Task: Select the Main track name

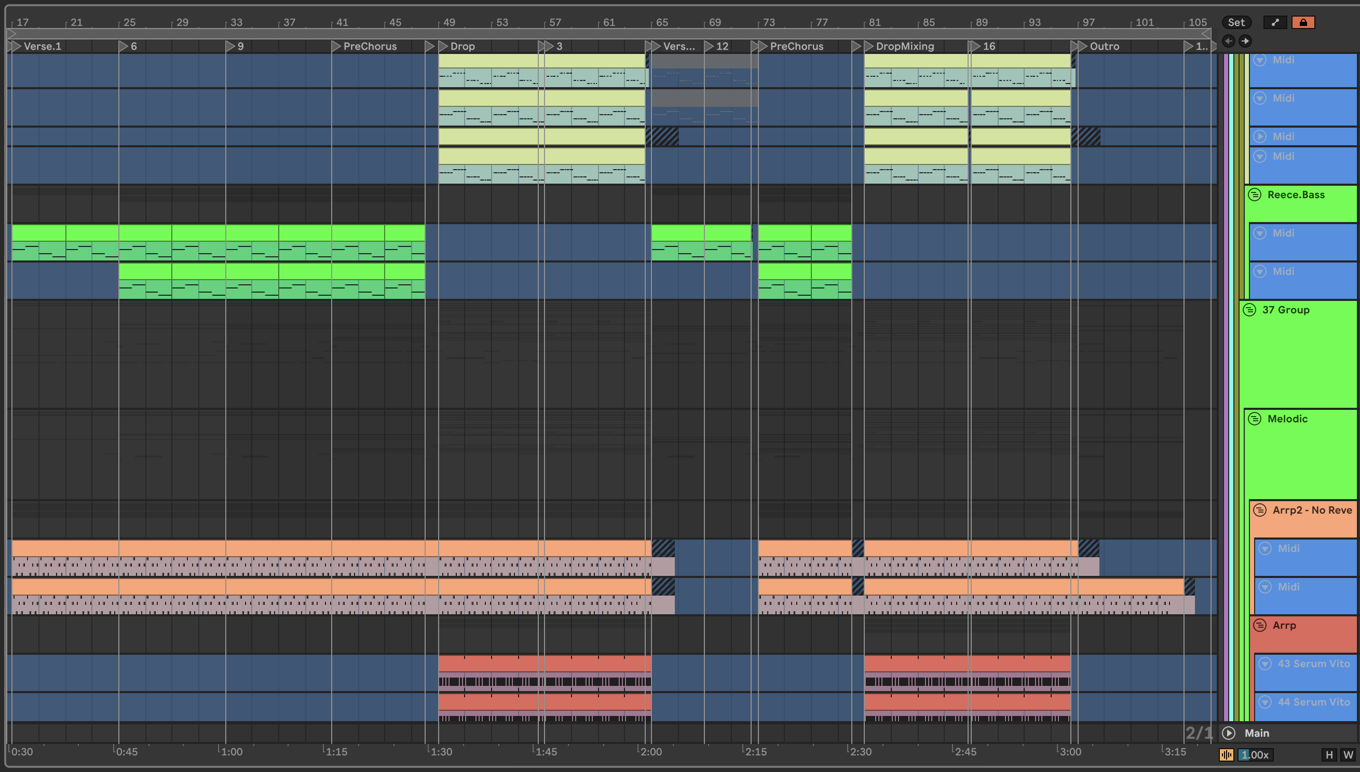Action: [x=1257, y=733]
